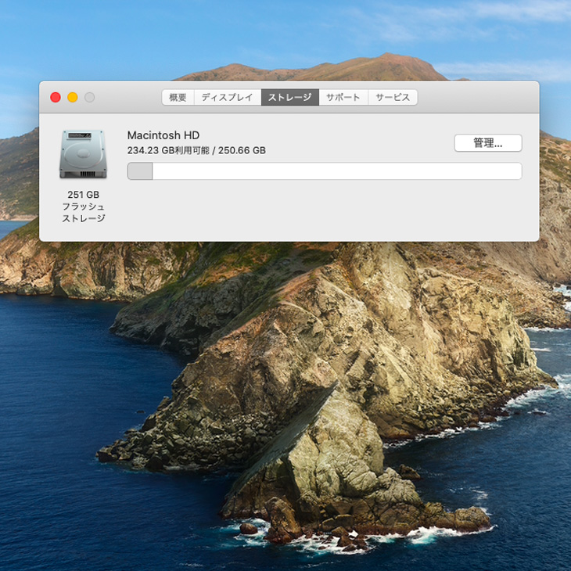Screen dimensions: 571x571
Task: Open the ディスプレイ tab
Action: (227, 98)
